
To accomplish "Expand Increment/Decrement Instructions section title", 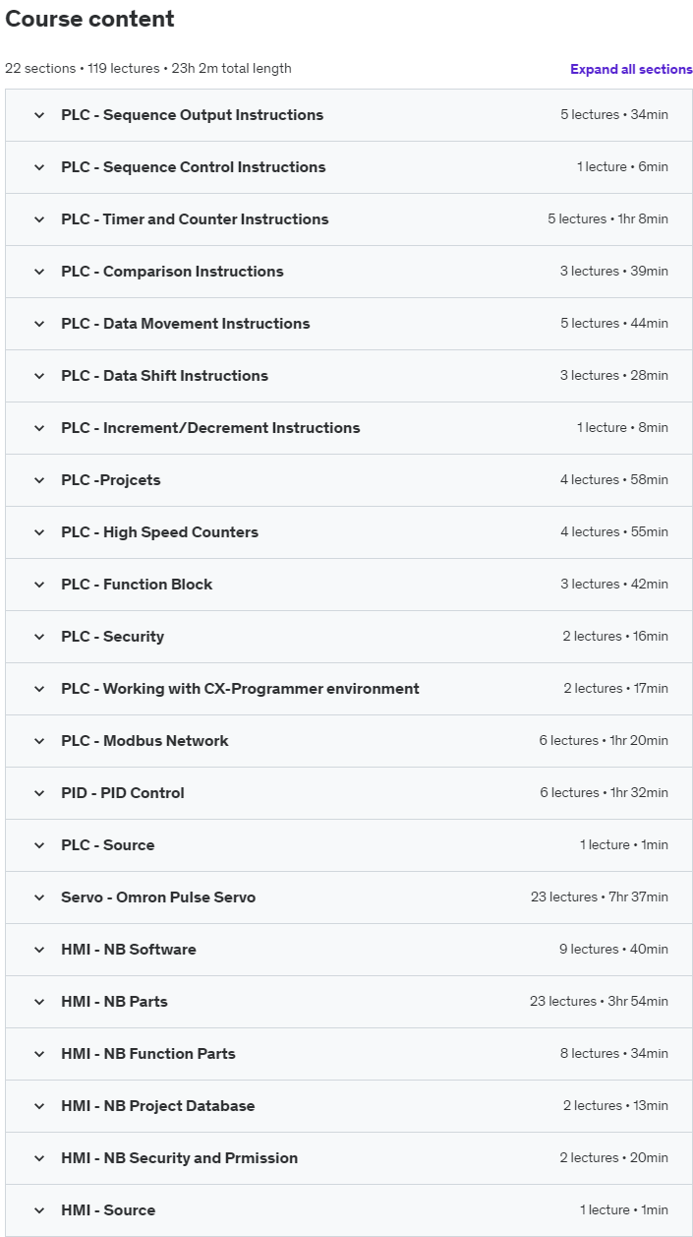I will [210, 428].
